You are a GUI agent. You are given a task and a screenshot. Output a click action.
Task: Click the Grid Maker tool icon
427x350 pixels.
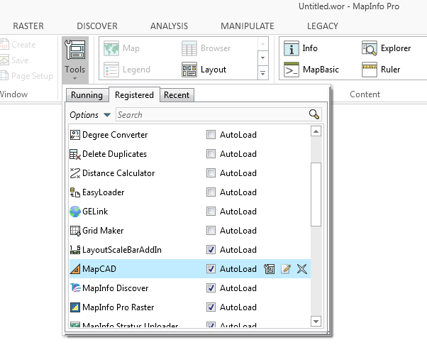pyautogui.click(x=75, y=231)
